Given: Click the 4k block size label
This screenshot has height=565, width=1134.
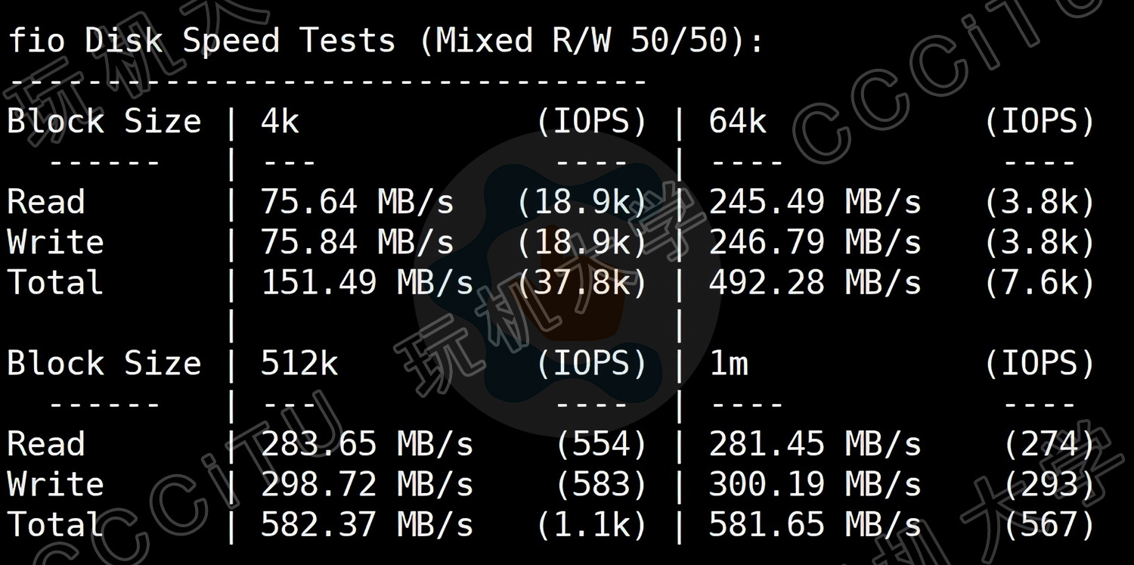Looking at the screenshot, I should pos(280,121).
